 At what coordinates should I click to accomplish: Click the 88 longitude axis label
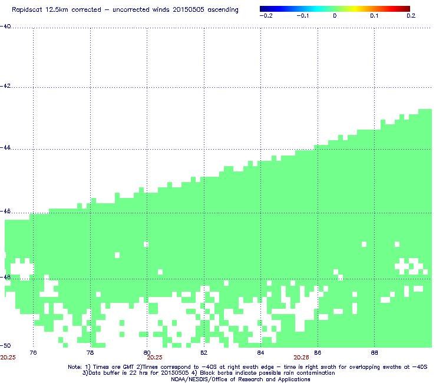[x=374, y=353]
